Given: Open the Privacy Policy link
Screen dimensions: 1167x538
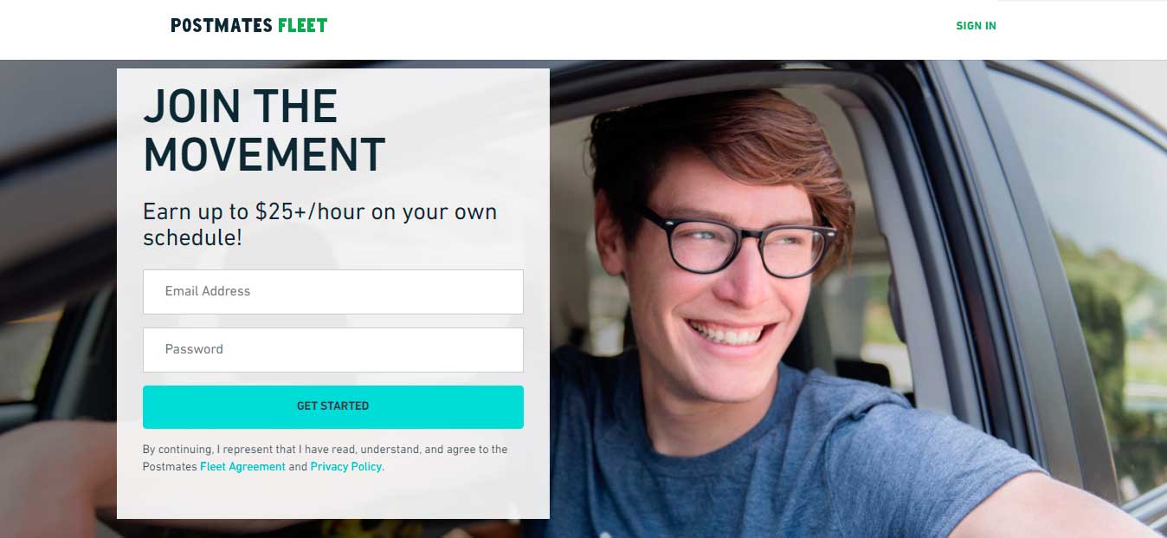Looking at the screenshot, I should (346, 466).
